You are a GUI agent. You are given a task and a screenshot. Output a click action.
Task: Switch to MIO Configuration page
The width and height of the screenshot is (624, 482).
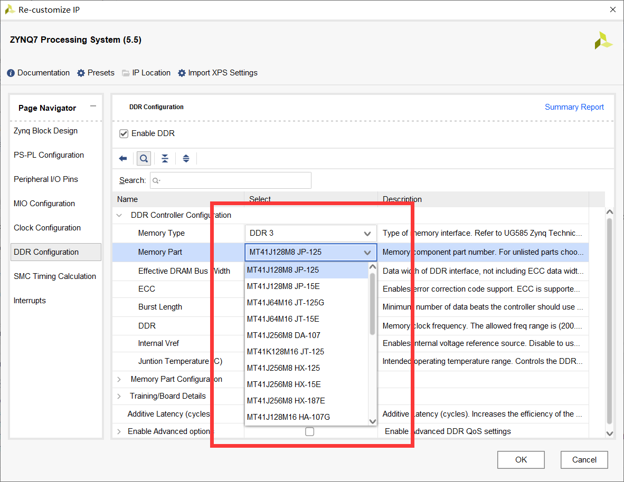[44, 204]
